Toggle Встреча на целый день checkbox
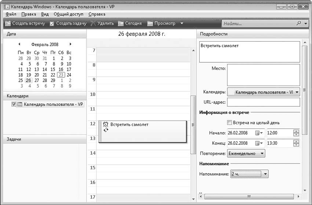Image resolution: width=312 pixels, height=205 pixels. tap(229, 123)
